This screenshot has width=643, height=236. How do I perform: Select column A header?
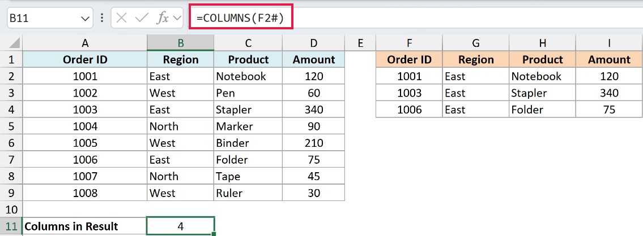click(85, 43)
